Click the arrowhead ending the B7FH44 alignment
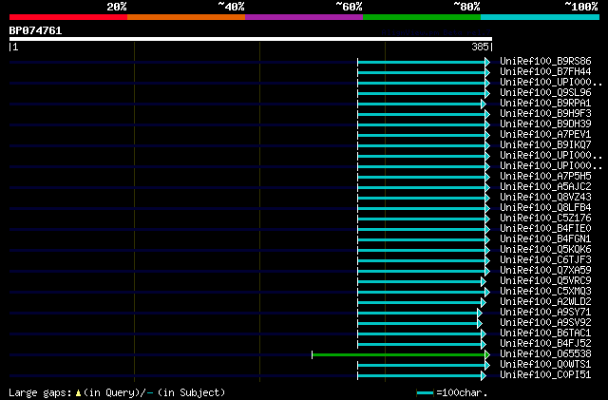 (487, 72)
